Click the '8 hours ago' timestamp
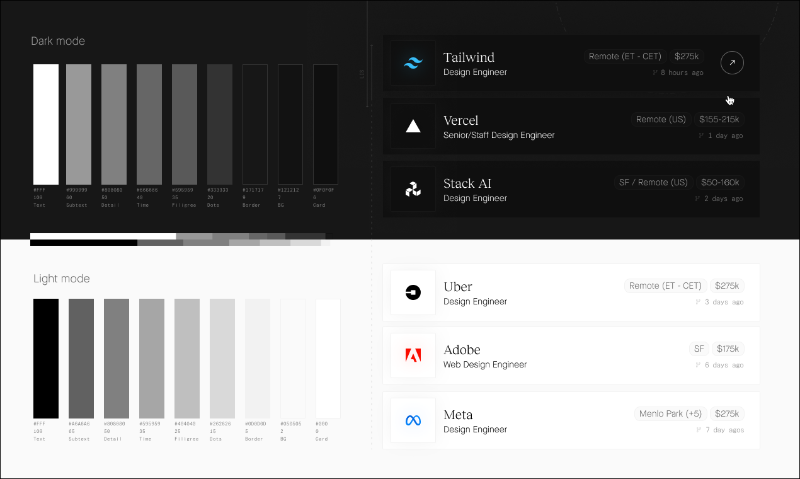This screenshot has height=479, width=800. 682,72
